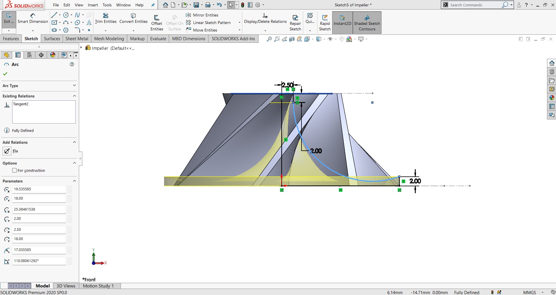
Task: Click the Rebuild traffic light icon
Action: pos(243,5)
